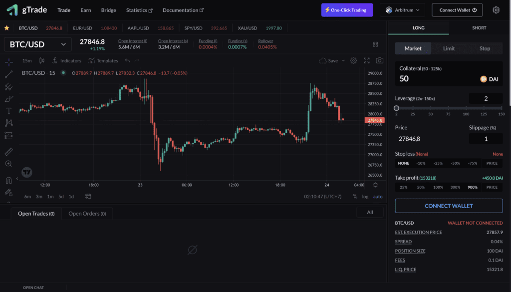Toggle the percent scale on the chart
Viewport: 511px width, 292px height.
[x=355, y=197]
